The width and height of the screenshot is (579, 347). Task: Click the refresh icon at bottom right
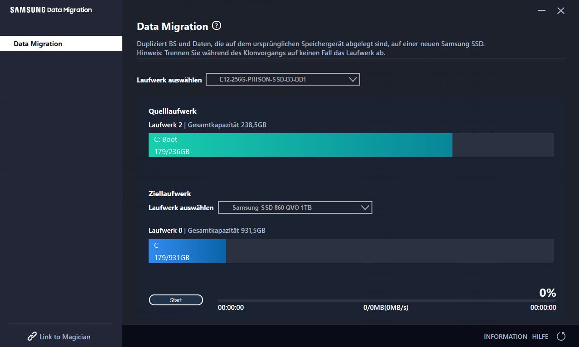pos(561,336)
